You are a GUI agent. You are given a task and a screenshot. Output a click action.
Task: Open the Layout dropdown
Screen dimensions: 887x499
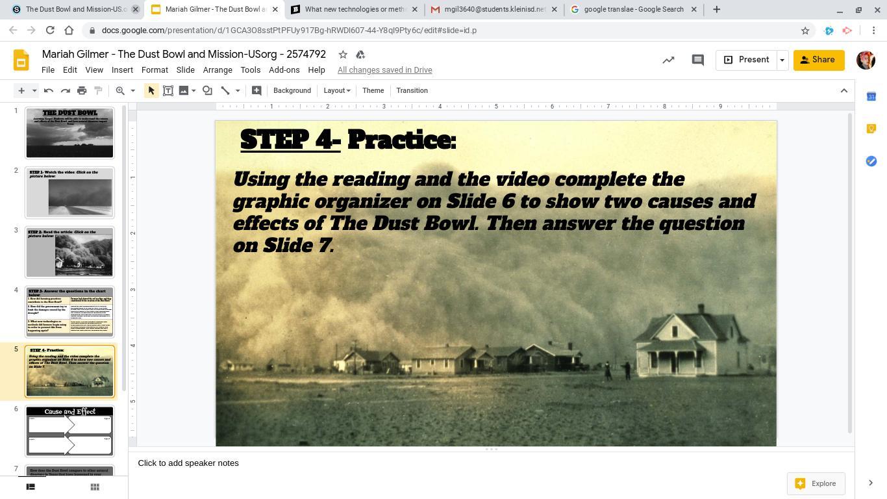pyautogui.click(x=337, y=90)
